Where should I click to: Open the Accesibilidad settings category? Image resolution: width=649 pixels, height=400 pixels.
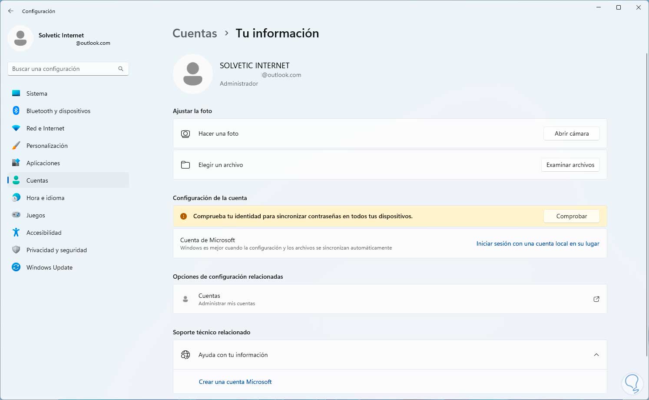coord(68,233)
